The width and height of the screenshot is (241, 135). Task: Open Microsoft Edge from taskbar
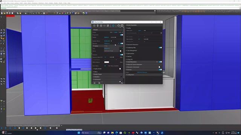116,133
